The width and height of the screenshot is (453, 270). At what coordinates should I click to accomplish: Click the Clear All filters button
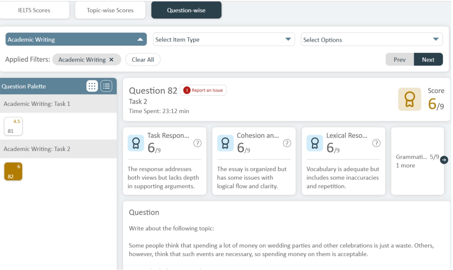pos(143,60)
